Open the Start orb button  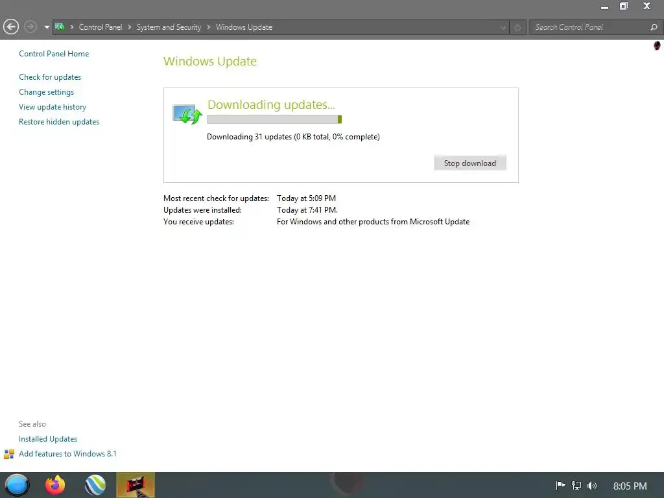point(17,485)
